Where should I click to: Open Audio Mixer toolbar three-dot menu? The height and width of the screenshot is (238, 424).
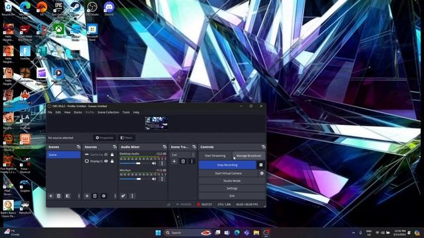[132, 196]
